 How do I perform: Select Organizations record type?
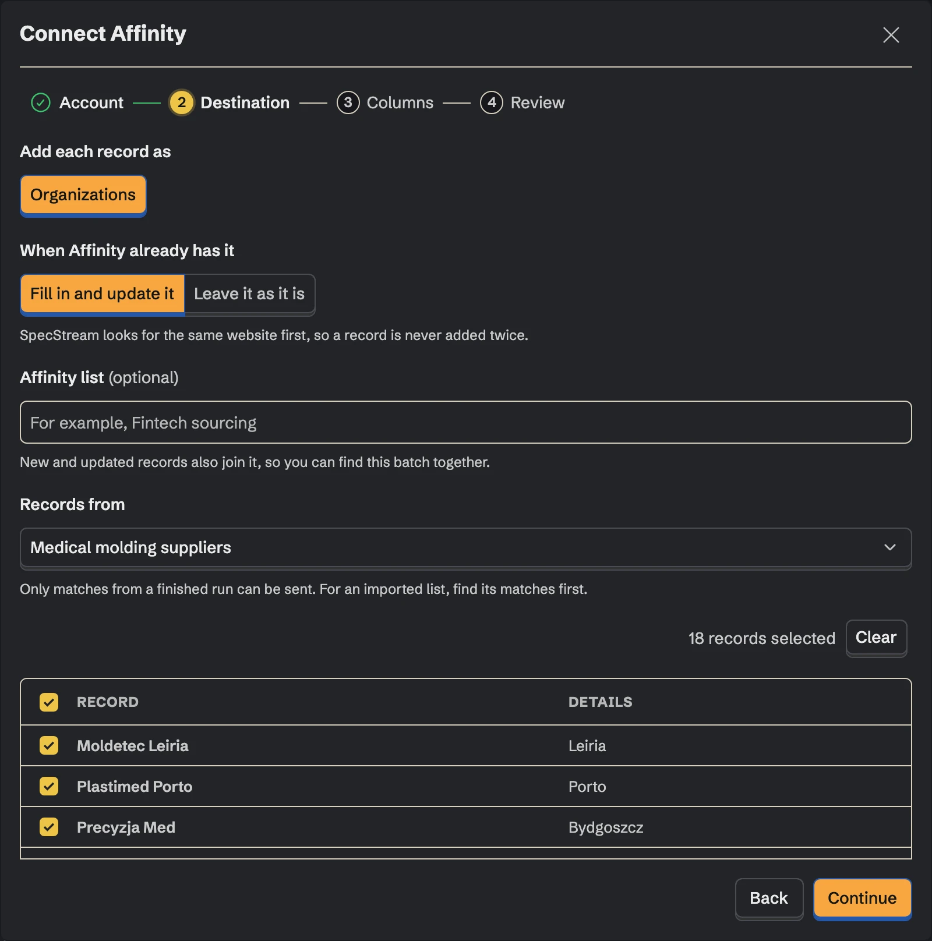(83, 195)
